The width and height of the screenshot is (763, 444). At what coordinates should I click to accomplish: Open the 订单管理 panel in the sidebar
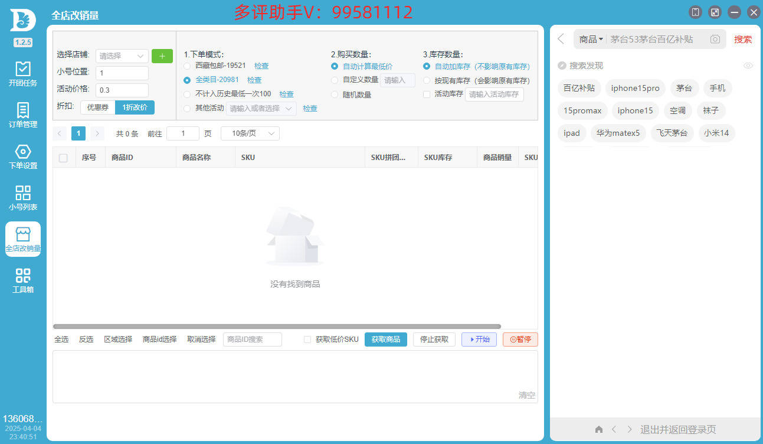pyautogui.click(x=22, y=113)
